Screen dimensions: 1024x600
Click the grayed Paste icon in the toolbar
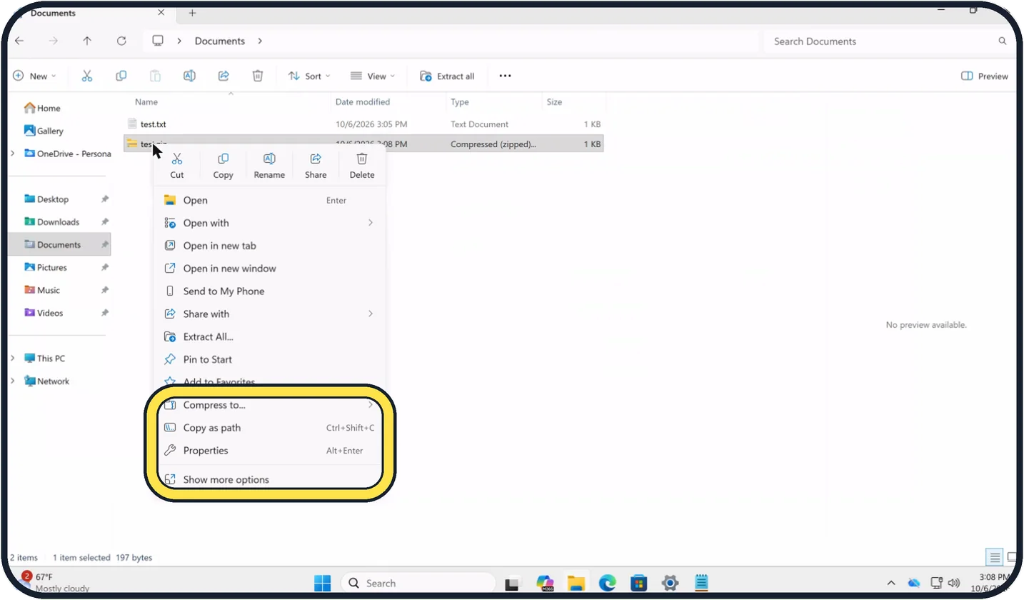[x=155, y=76]
